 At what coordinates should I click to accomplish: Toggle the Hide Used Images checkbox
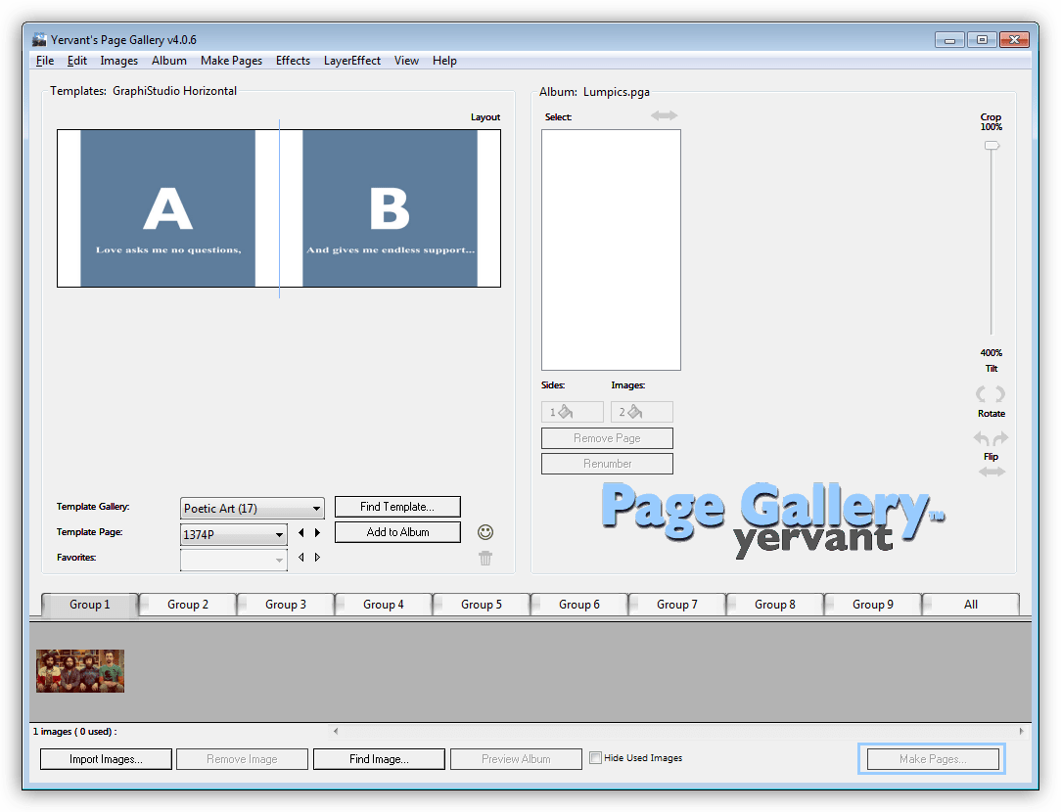point(595,758)
